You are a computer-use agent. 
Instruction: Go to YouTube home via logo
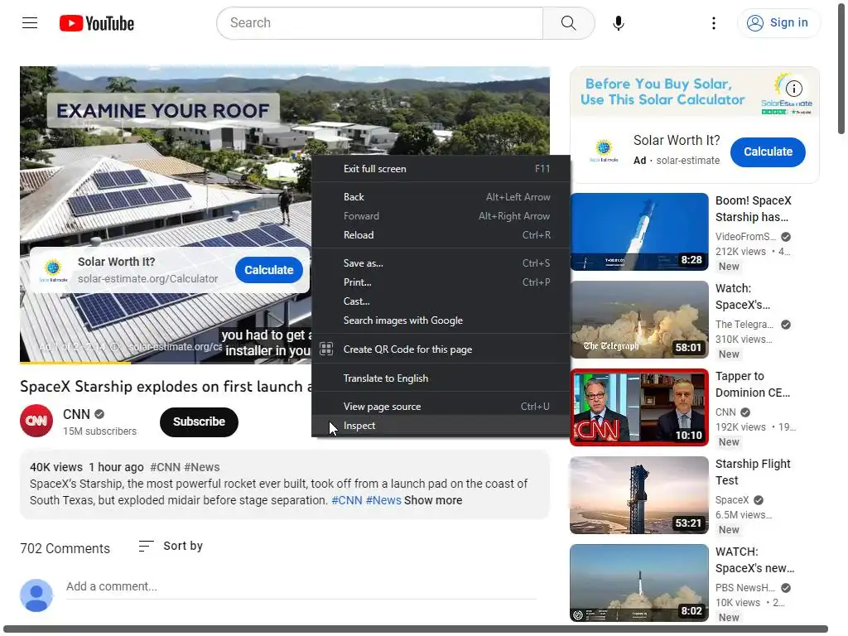click(x=97, y=23)
